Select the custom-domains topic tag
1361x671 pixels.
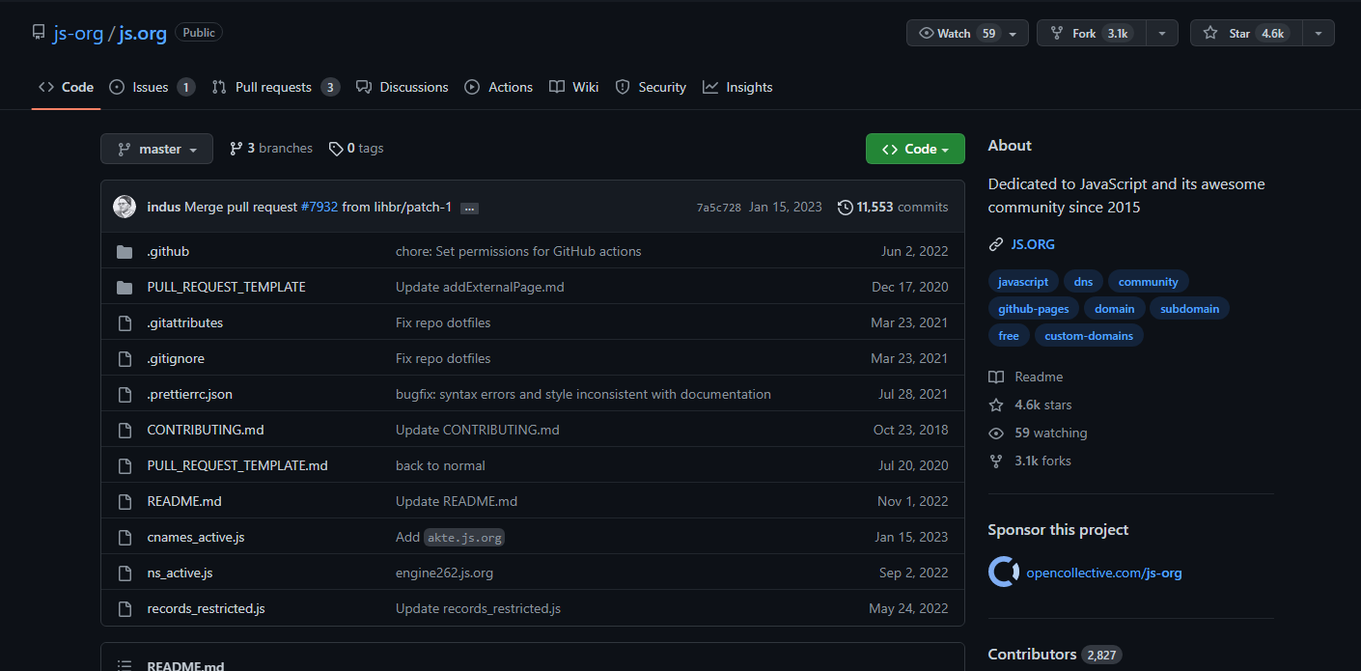point(1090,336)
